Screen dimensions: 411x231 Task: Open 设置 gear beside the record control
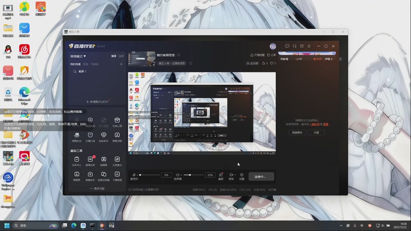[x=241, y=176]
